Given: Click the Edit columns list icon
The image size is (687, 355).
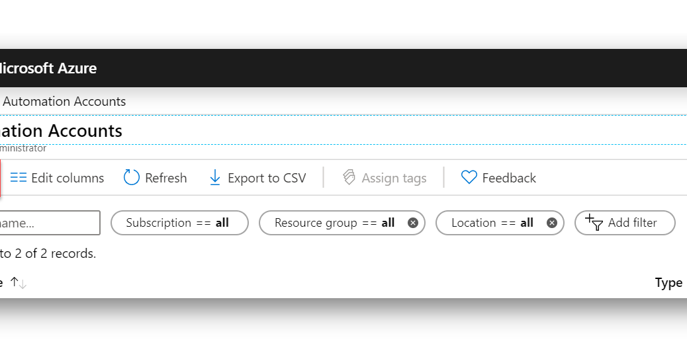Looking at the screenshot, I should pos(19,178).
